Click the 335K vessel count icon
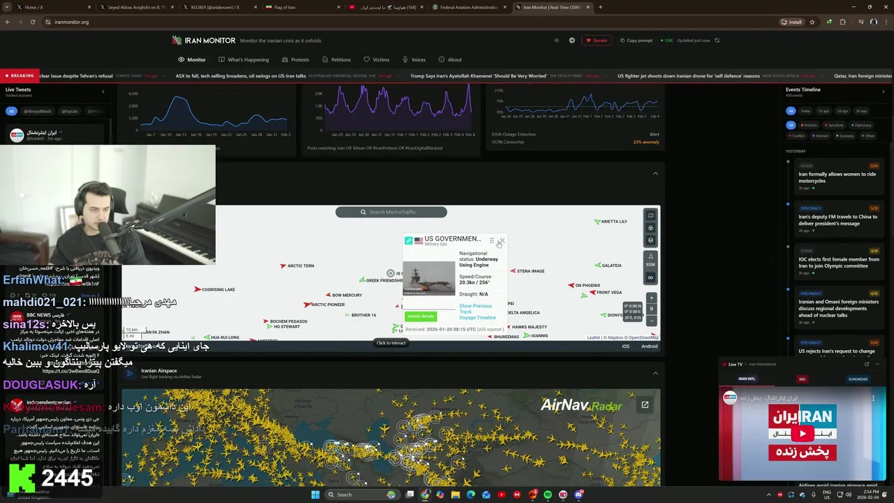 650,260
